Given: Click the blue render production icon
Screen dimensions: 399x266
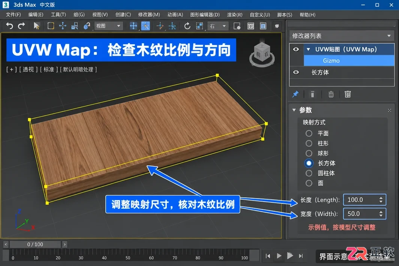Looking at the screenshot, I should click(263, 26).
